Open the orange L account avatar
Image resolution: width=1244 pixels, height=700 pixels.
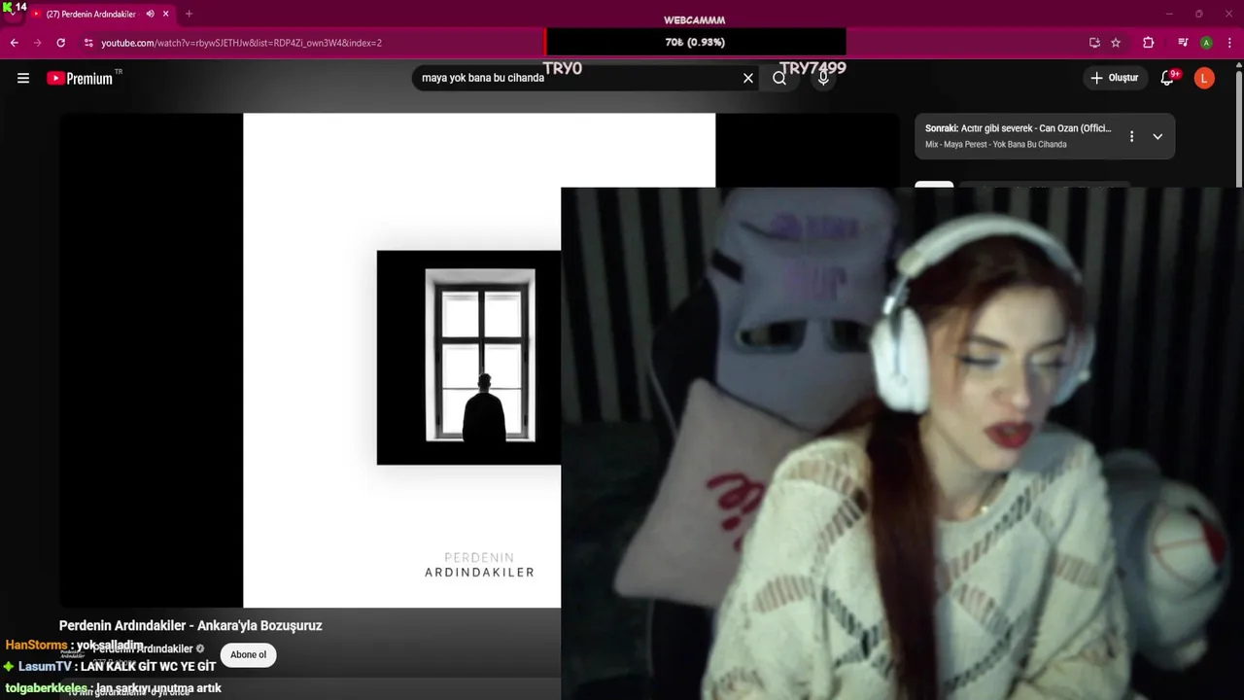pyautogui.click(x=1204, y=78)
